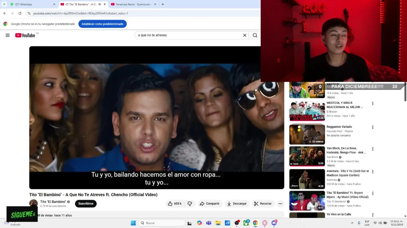Open options for Aventura Ella Y Yo video
Image resolution: width=407 pixels, height=228 pixels.
tap(373, 172)
